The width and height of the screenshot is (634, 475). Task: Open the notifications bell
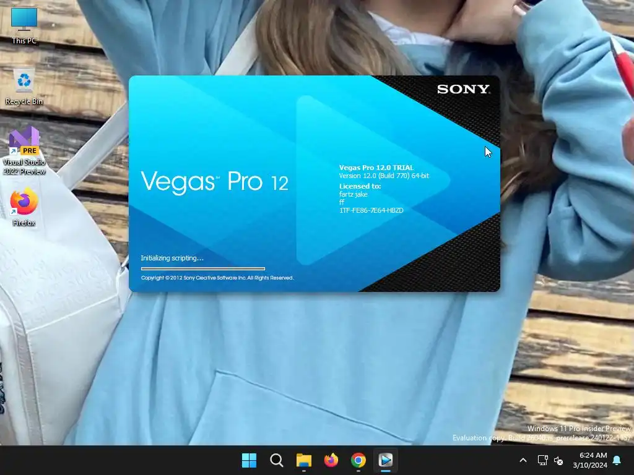[x=617, y=460]
